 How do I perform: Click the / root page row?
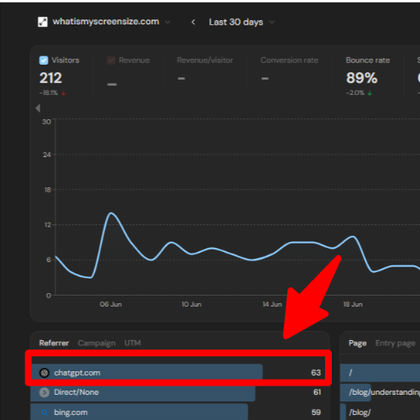click(x=380, y=372)
